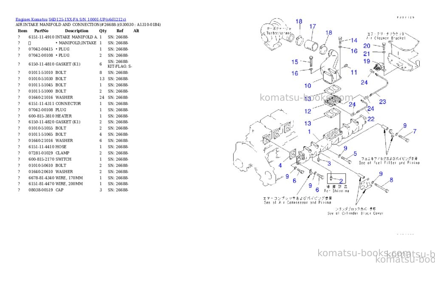435x308 pixels.
Task: Select part number 600-815-3810
Action: coord(41,116)
